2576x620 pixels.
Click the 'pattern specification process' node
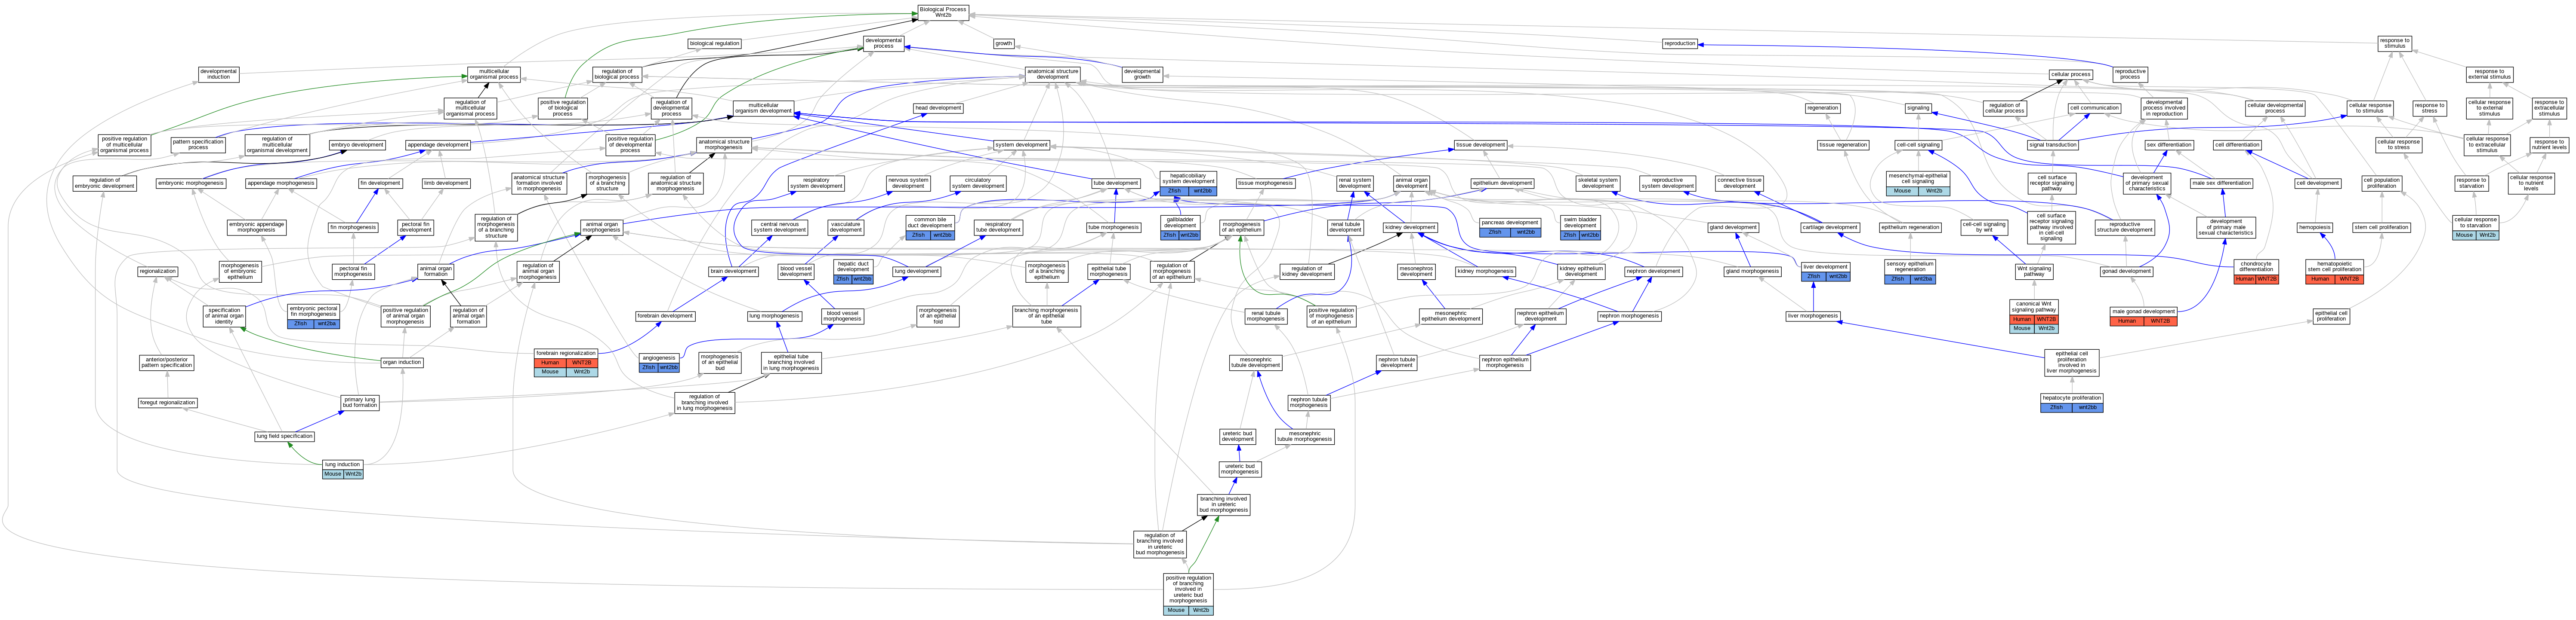tap(198, 145)
